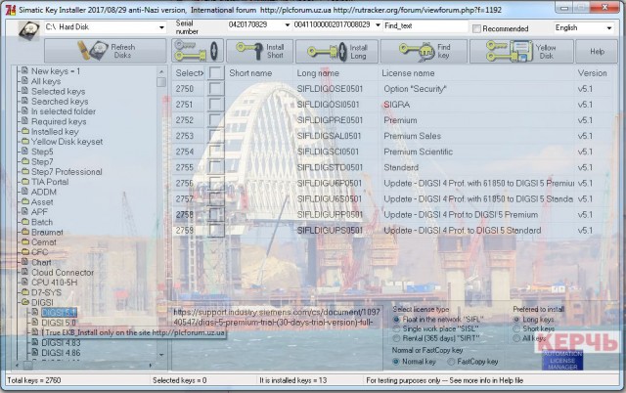626x393 pixels.
Task: Select New keys = 1 tree item
Action: click(x=56, y=71)
